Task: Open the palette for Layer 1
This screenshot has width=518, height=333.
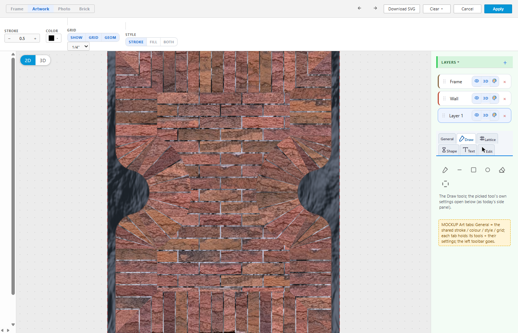Action: coord(494,115)
